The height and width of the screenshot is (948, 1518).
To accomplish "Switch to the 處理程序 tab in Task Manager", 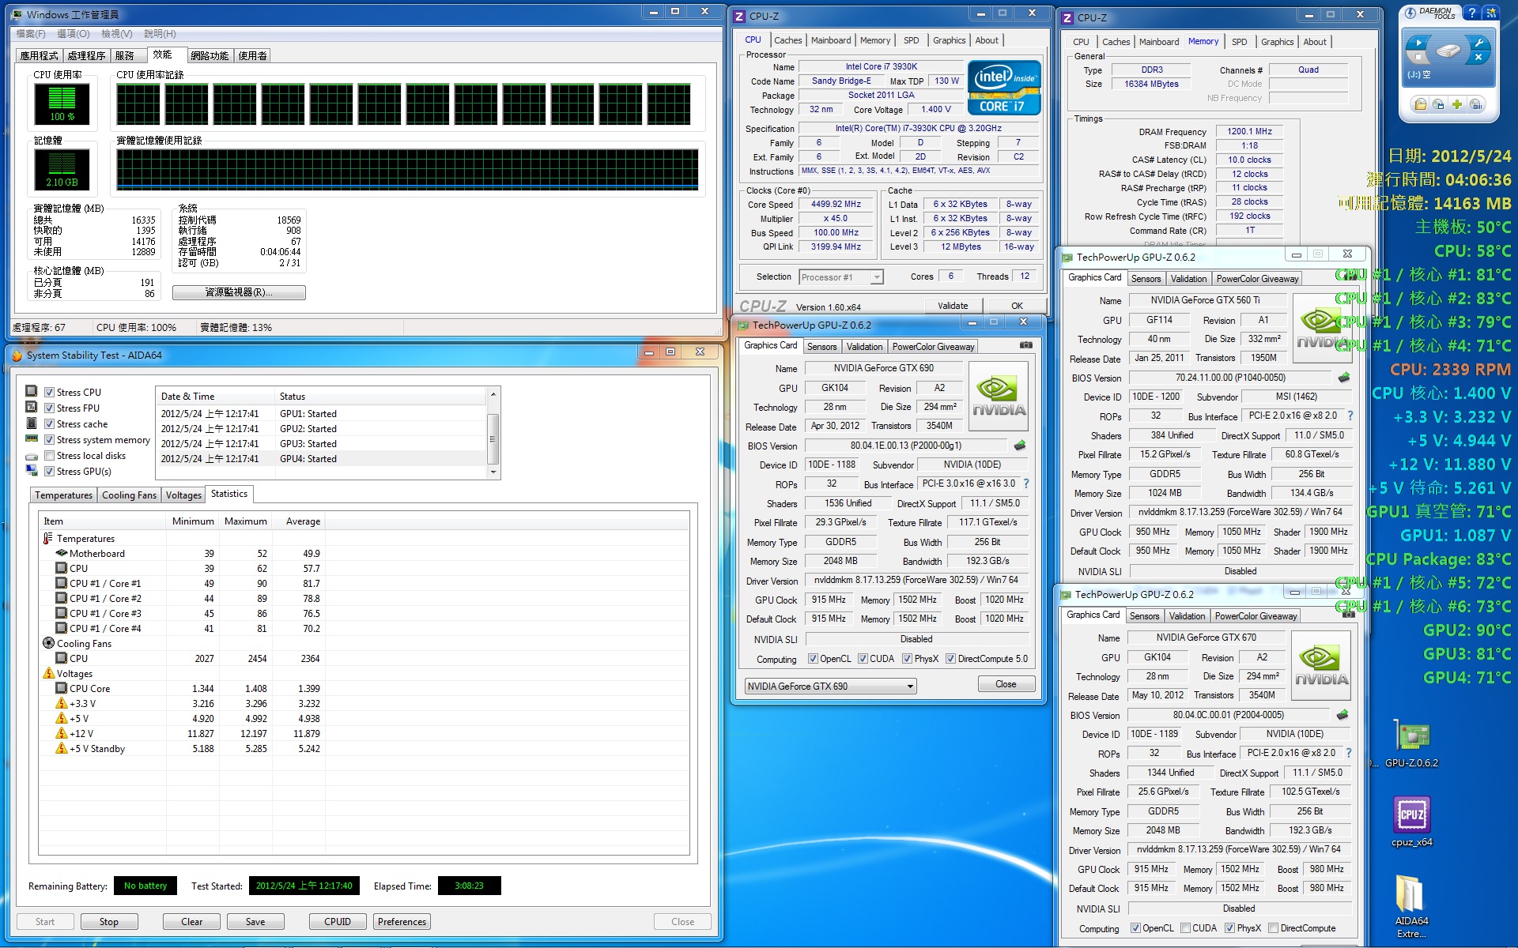I will point(86,56).
